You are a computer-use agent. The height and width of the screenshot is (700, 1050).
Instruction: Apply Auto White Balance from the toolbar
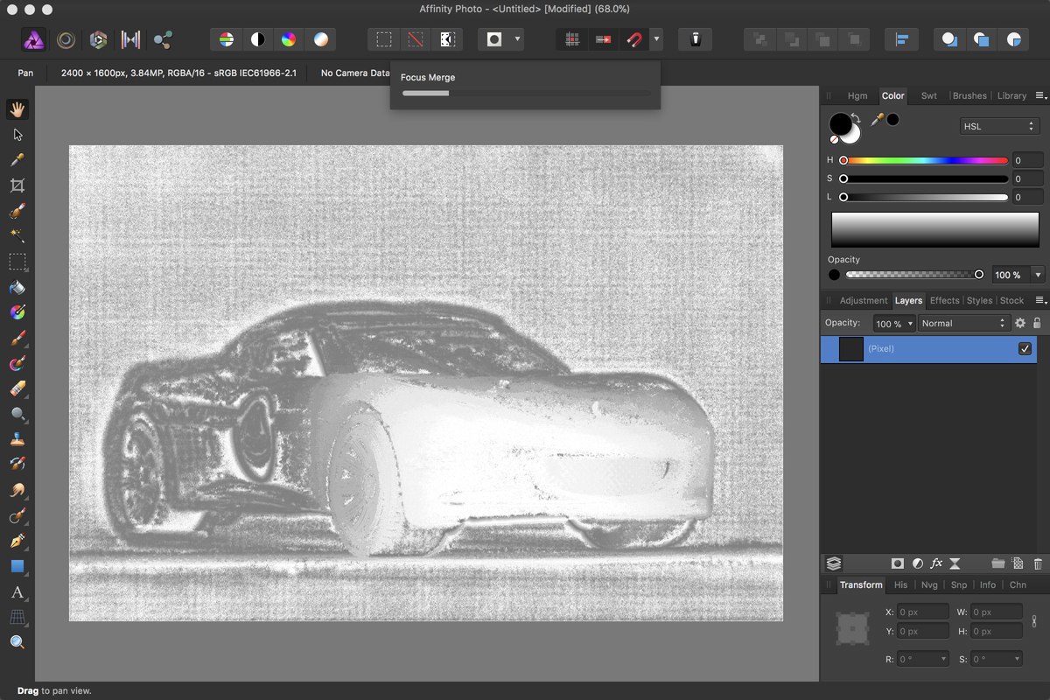click(321, 39)
